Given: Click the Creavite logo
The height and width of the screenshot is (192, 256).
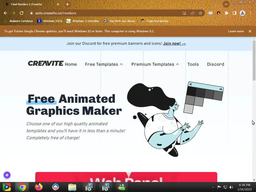Looking at the screenshot, I should pyautogui.click(x=45, y=63).
